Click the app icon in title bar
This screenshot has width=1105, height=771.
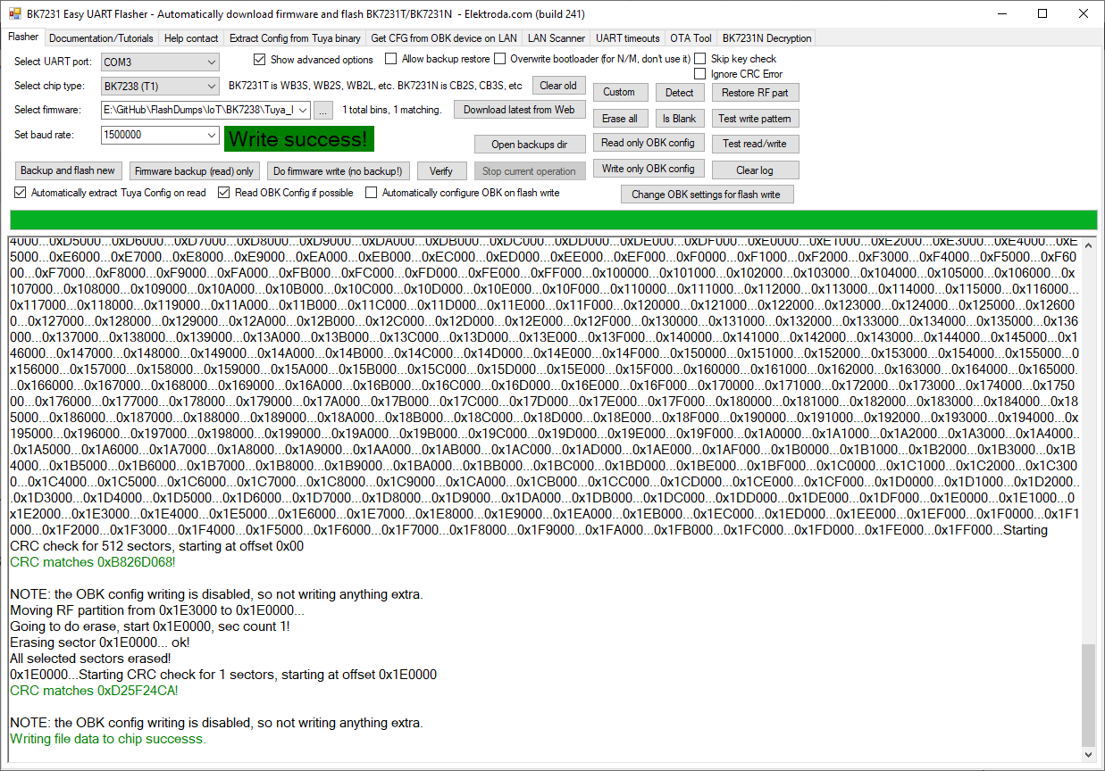coord(13,13)
